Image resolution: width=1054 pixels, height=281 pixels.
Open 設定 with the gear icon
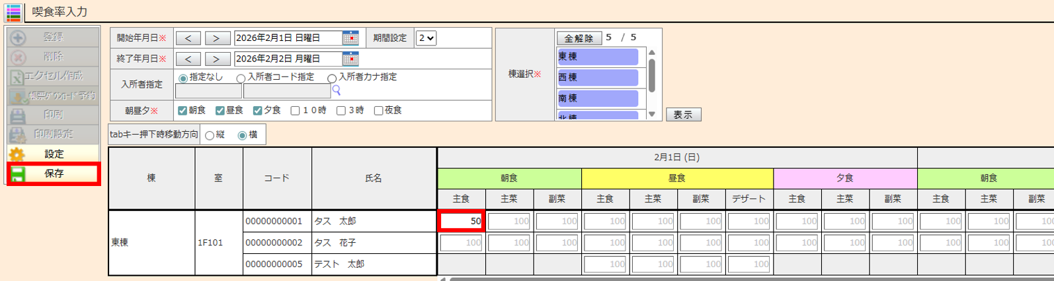(18, 154)
